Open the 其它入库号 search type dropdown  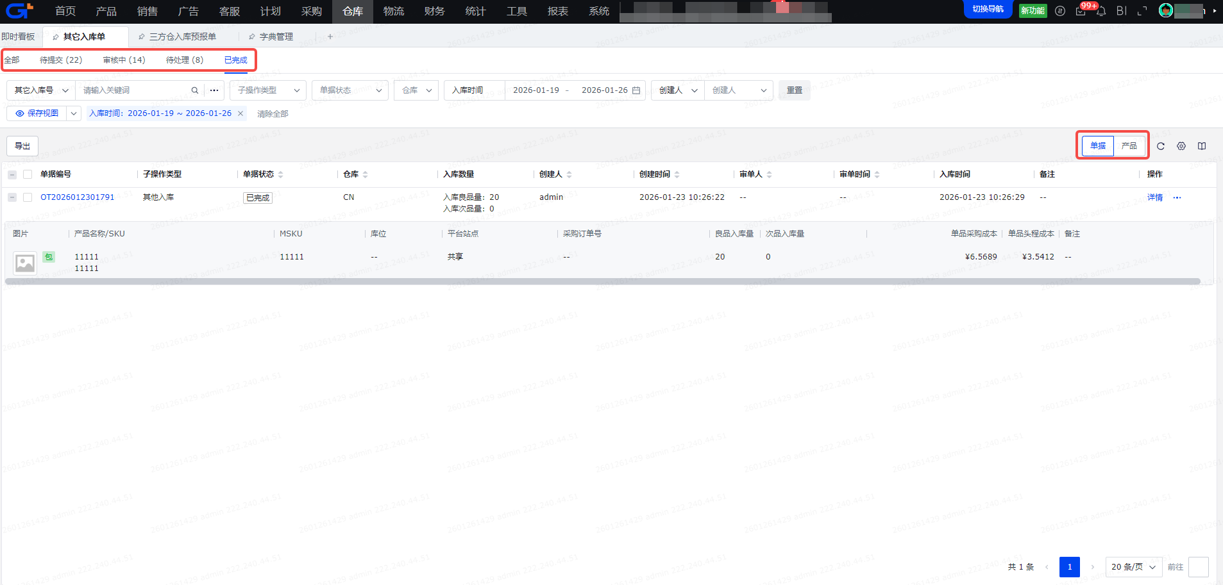[x=41, y=90]
